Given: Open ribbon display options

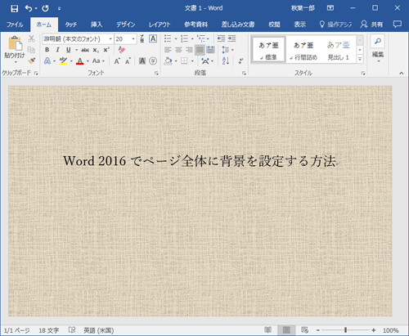Looking at the screenshot, I should pyautogui.click(x=330, y=8).
